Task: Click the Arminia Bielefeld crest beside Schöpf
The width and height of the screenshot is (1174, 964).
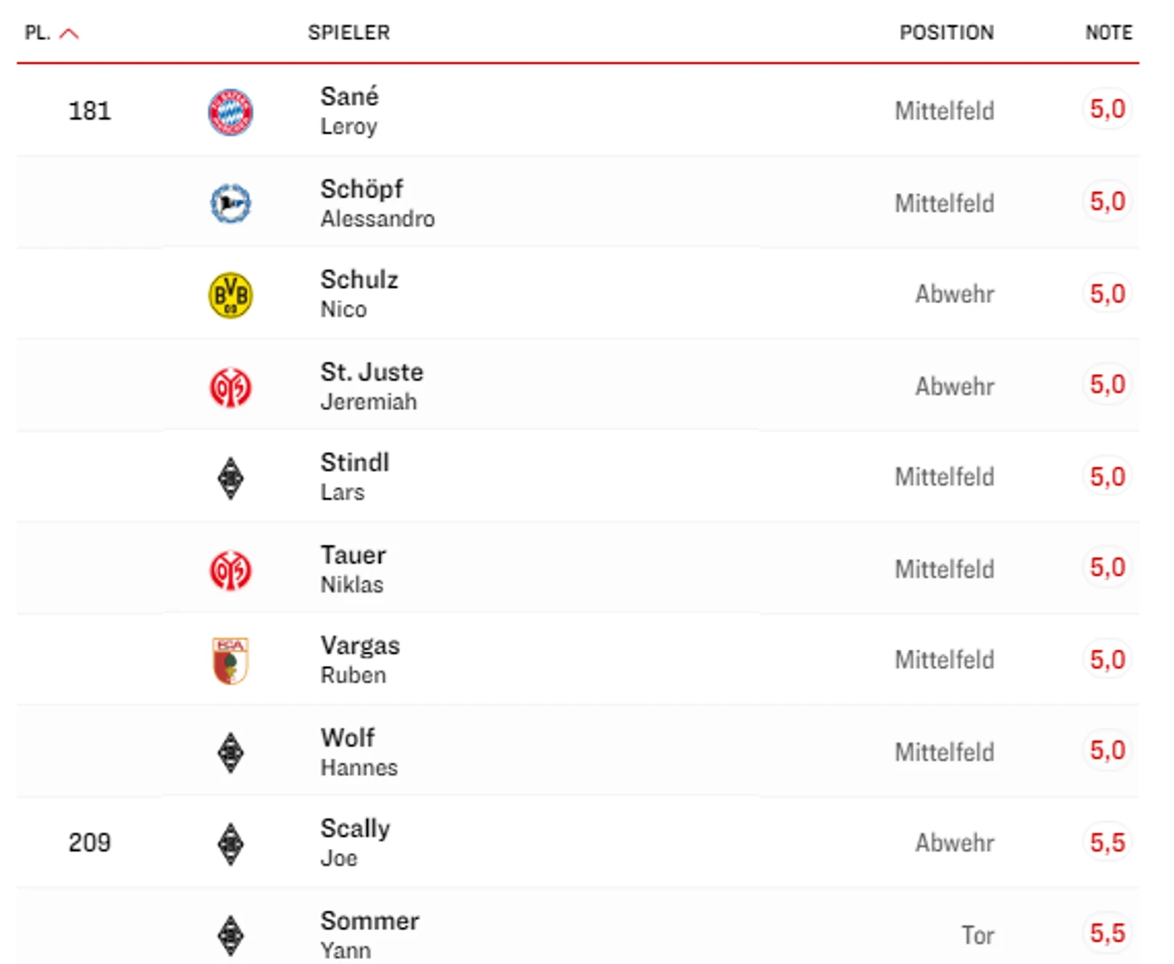Action: (x=231, y=203)
